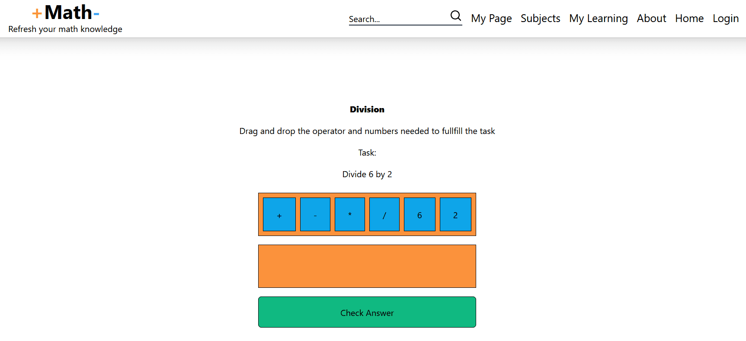Open the Login link
The width and height of the screenshot is (746, 341).
pos(726,19)
